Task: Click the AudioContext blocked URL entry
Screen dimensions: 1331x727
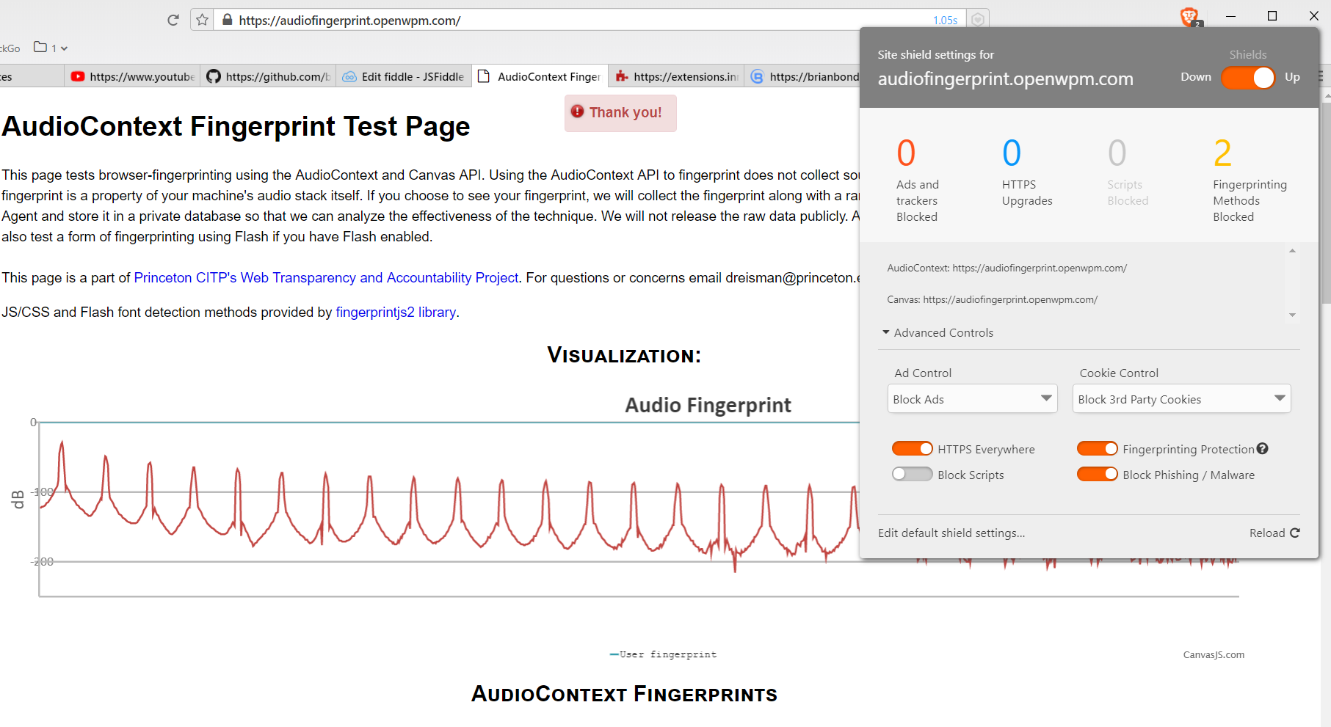Action: 1007,268
